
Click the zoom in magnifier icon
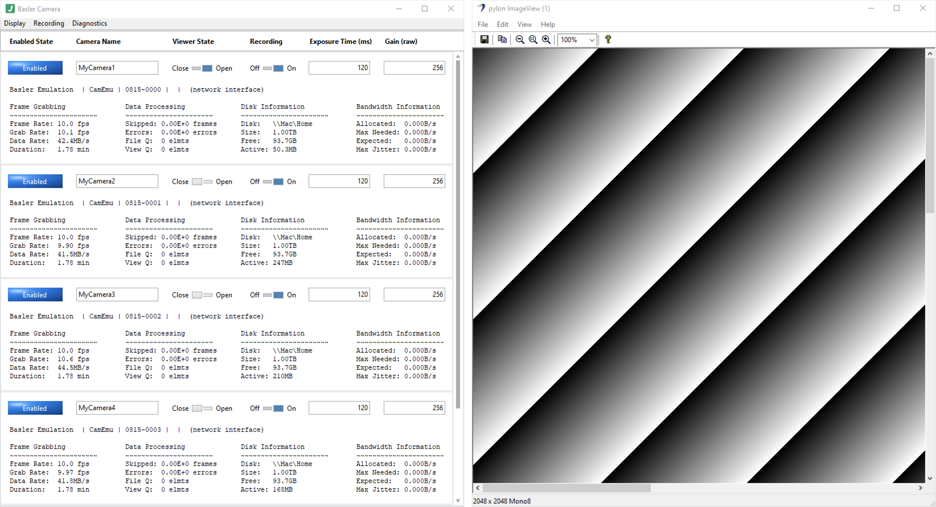point(546,40)
